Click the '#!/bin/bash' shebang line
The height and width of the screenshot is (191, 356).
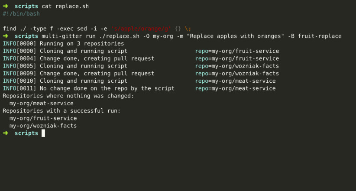pos(21,14)
